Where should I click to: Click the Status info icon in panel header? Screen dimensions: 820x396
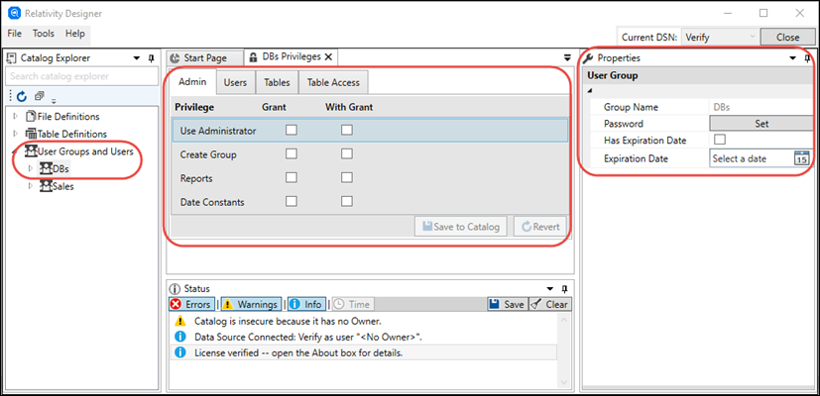(176, 288)
